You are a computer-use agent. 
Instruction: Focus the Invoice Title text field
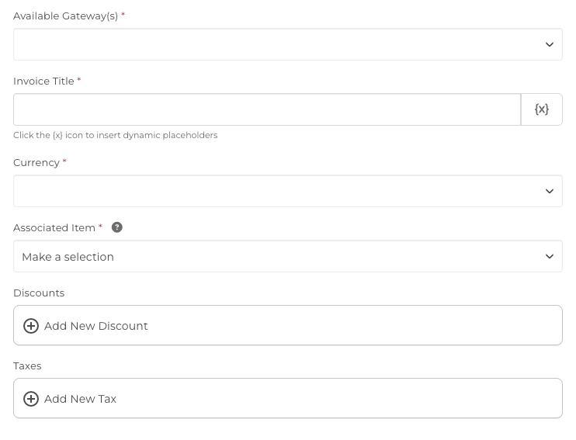[266, 109]
